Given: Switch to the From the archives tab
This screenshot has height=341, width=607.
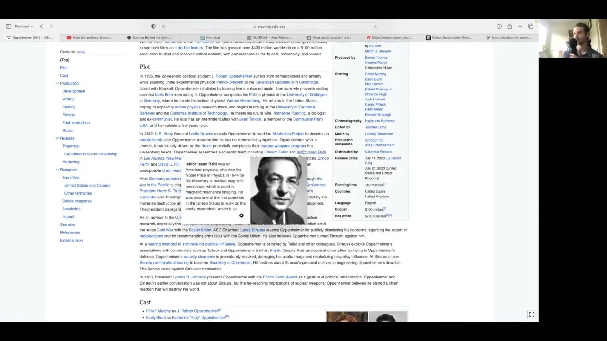Looking at the screenshot, I should point(89,38).
